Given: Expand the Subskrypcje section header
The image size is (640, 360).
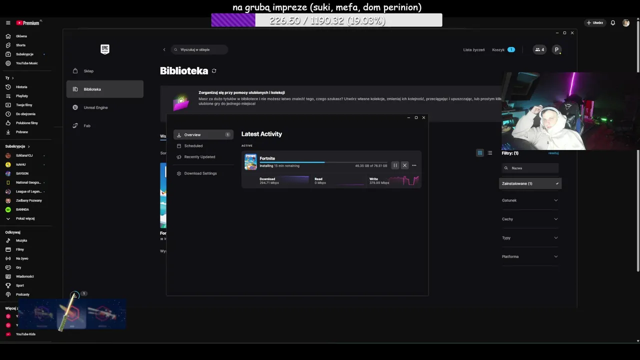Looking at the screenshot, I should pyautogui.click(x=17, y=146).
